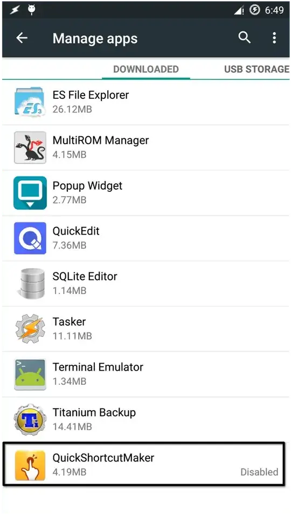This screenshot has height=515, width=291.
Task: Switch to the USB STORAGE tab
Action: 257,69
